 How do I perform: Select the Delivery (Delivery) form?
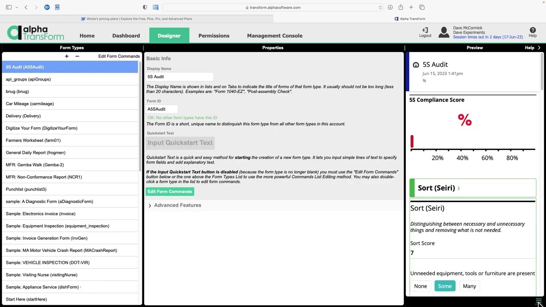pos(70,116)
